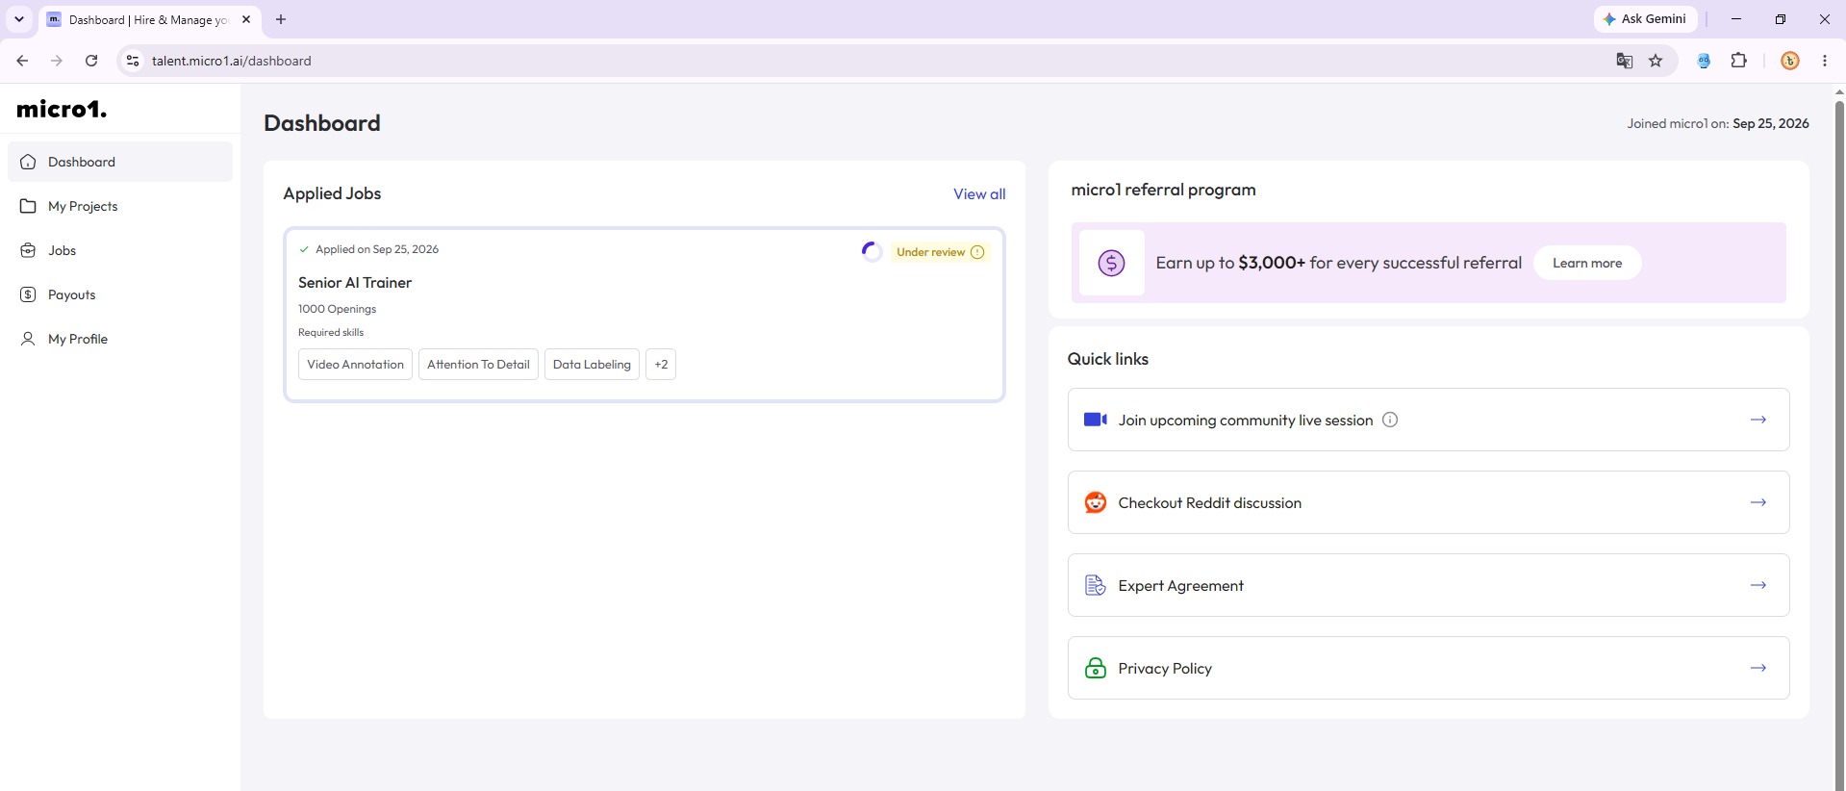Open the Chrome profile avatar

[x=1790, y=61]
